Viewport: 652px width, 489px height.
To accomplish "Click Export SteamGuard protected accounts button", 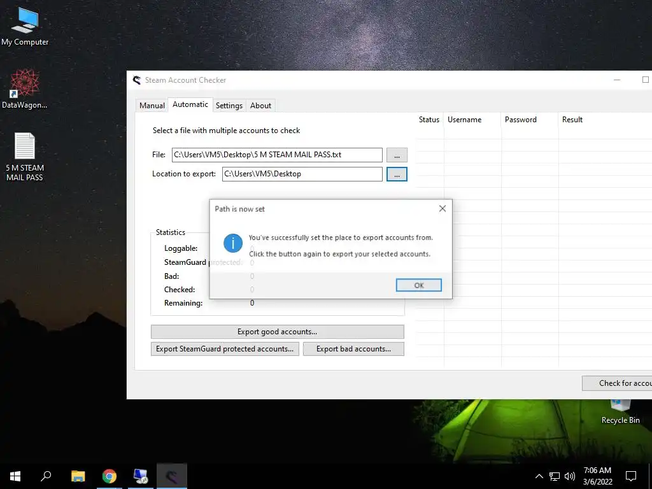I will pyautogui.click(x=225, y=349).
